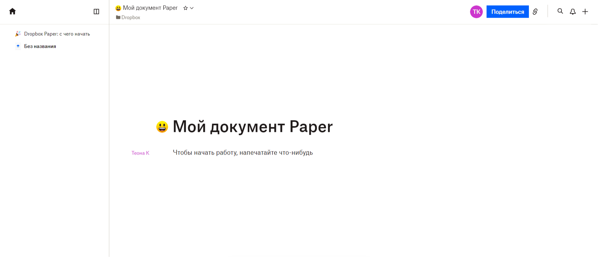Open 'Без названия' document in sidebar
The height and width of the screenshot is (257, 598).
(40, 46)
